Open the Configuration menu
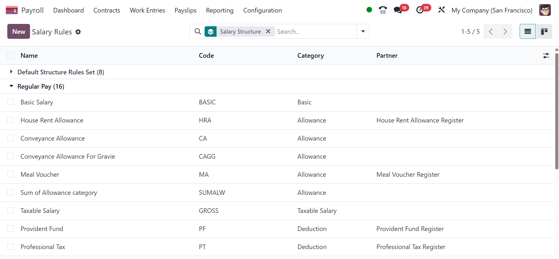This screenshot has height=259, width=559. [x=262, y=10]
